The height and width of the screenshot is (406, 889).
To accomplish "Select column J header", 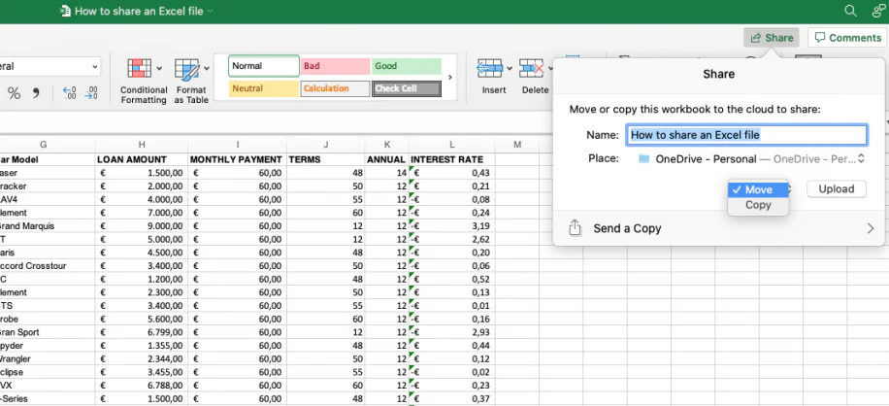I will pyautogui.click(x=326, y=145).
